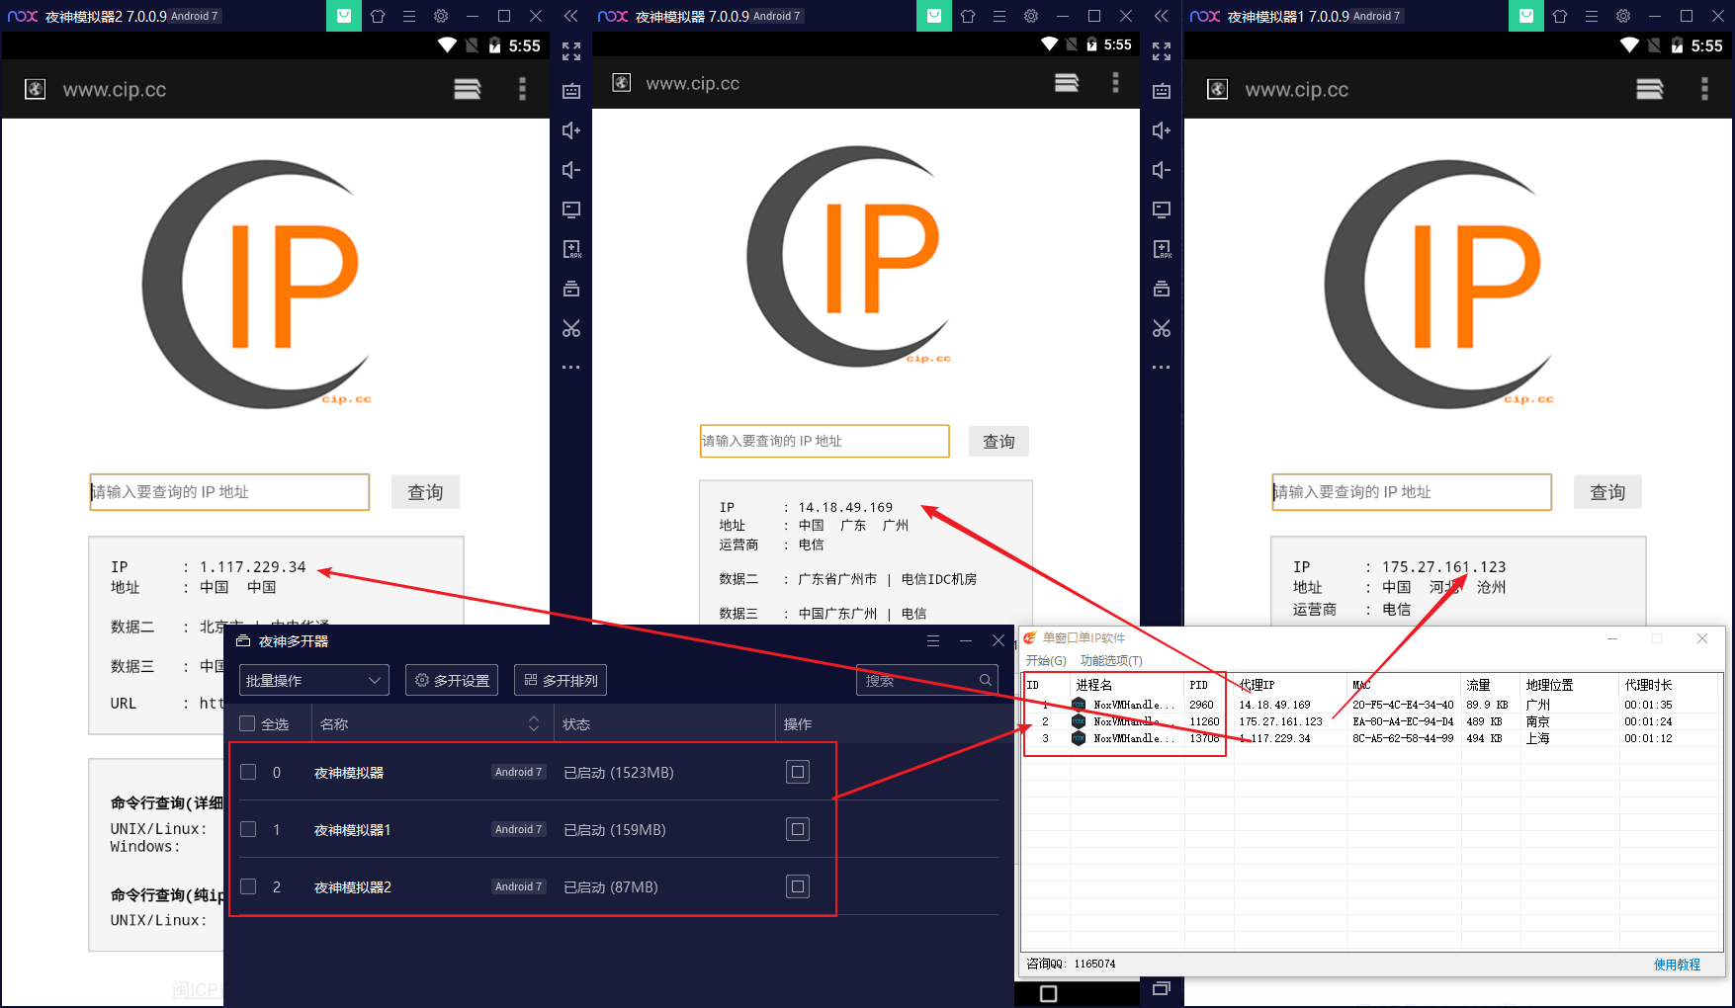This screenshot has height=1008, width=1735.
Task: Install APK from unnumbered 夜神模拟器 sidebar
Action: (x=1162, y=249)
